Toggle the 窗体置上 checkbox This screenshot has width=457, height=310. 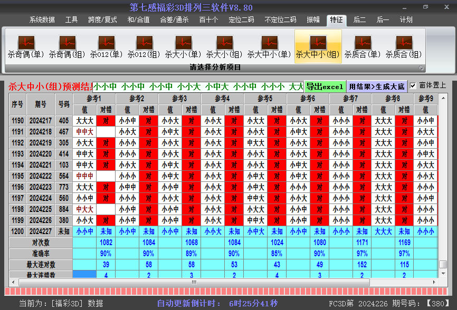(x=413, y=85)
